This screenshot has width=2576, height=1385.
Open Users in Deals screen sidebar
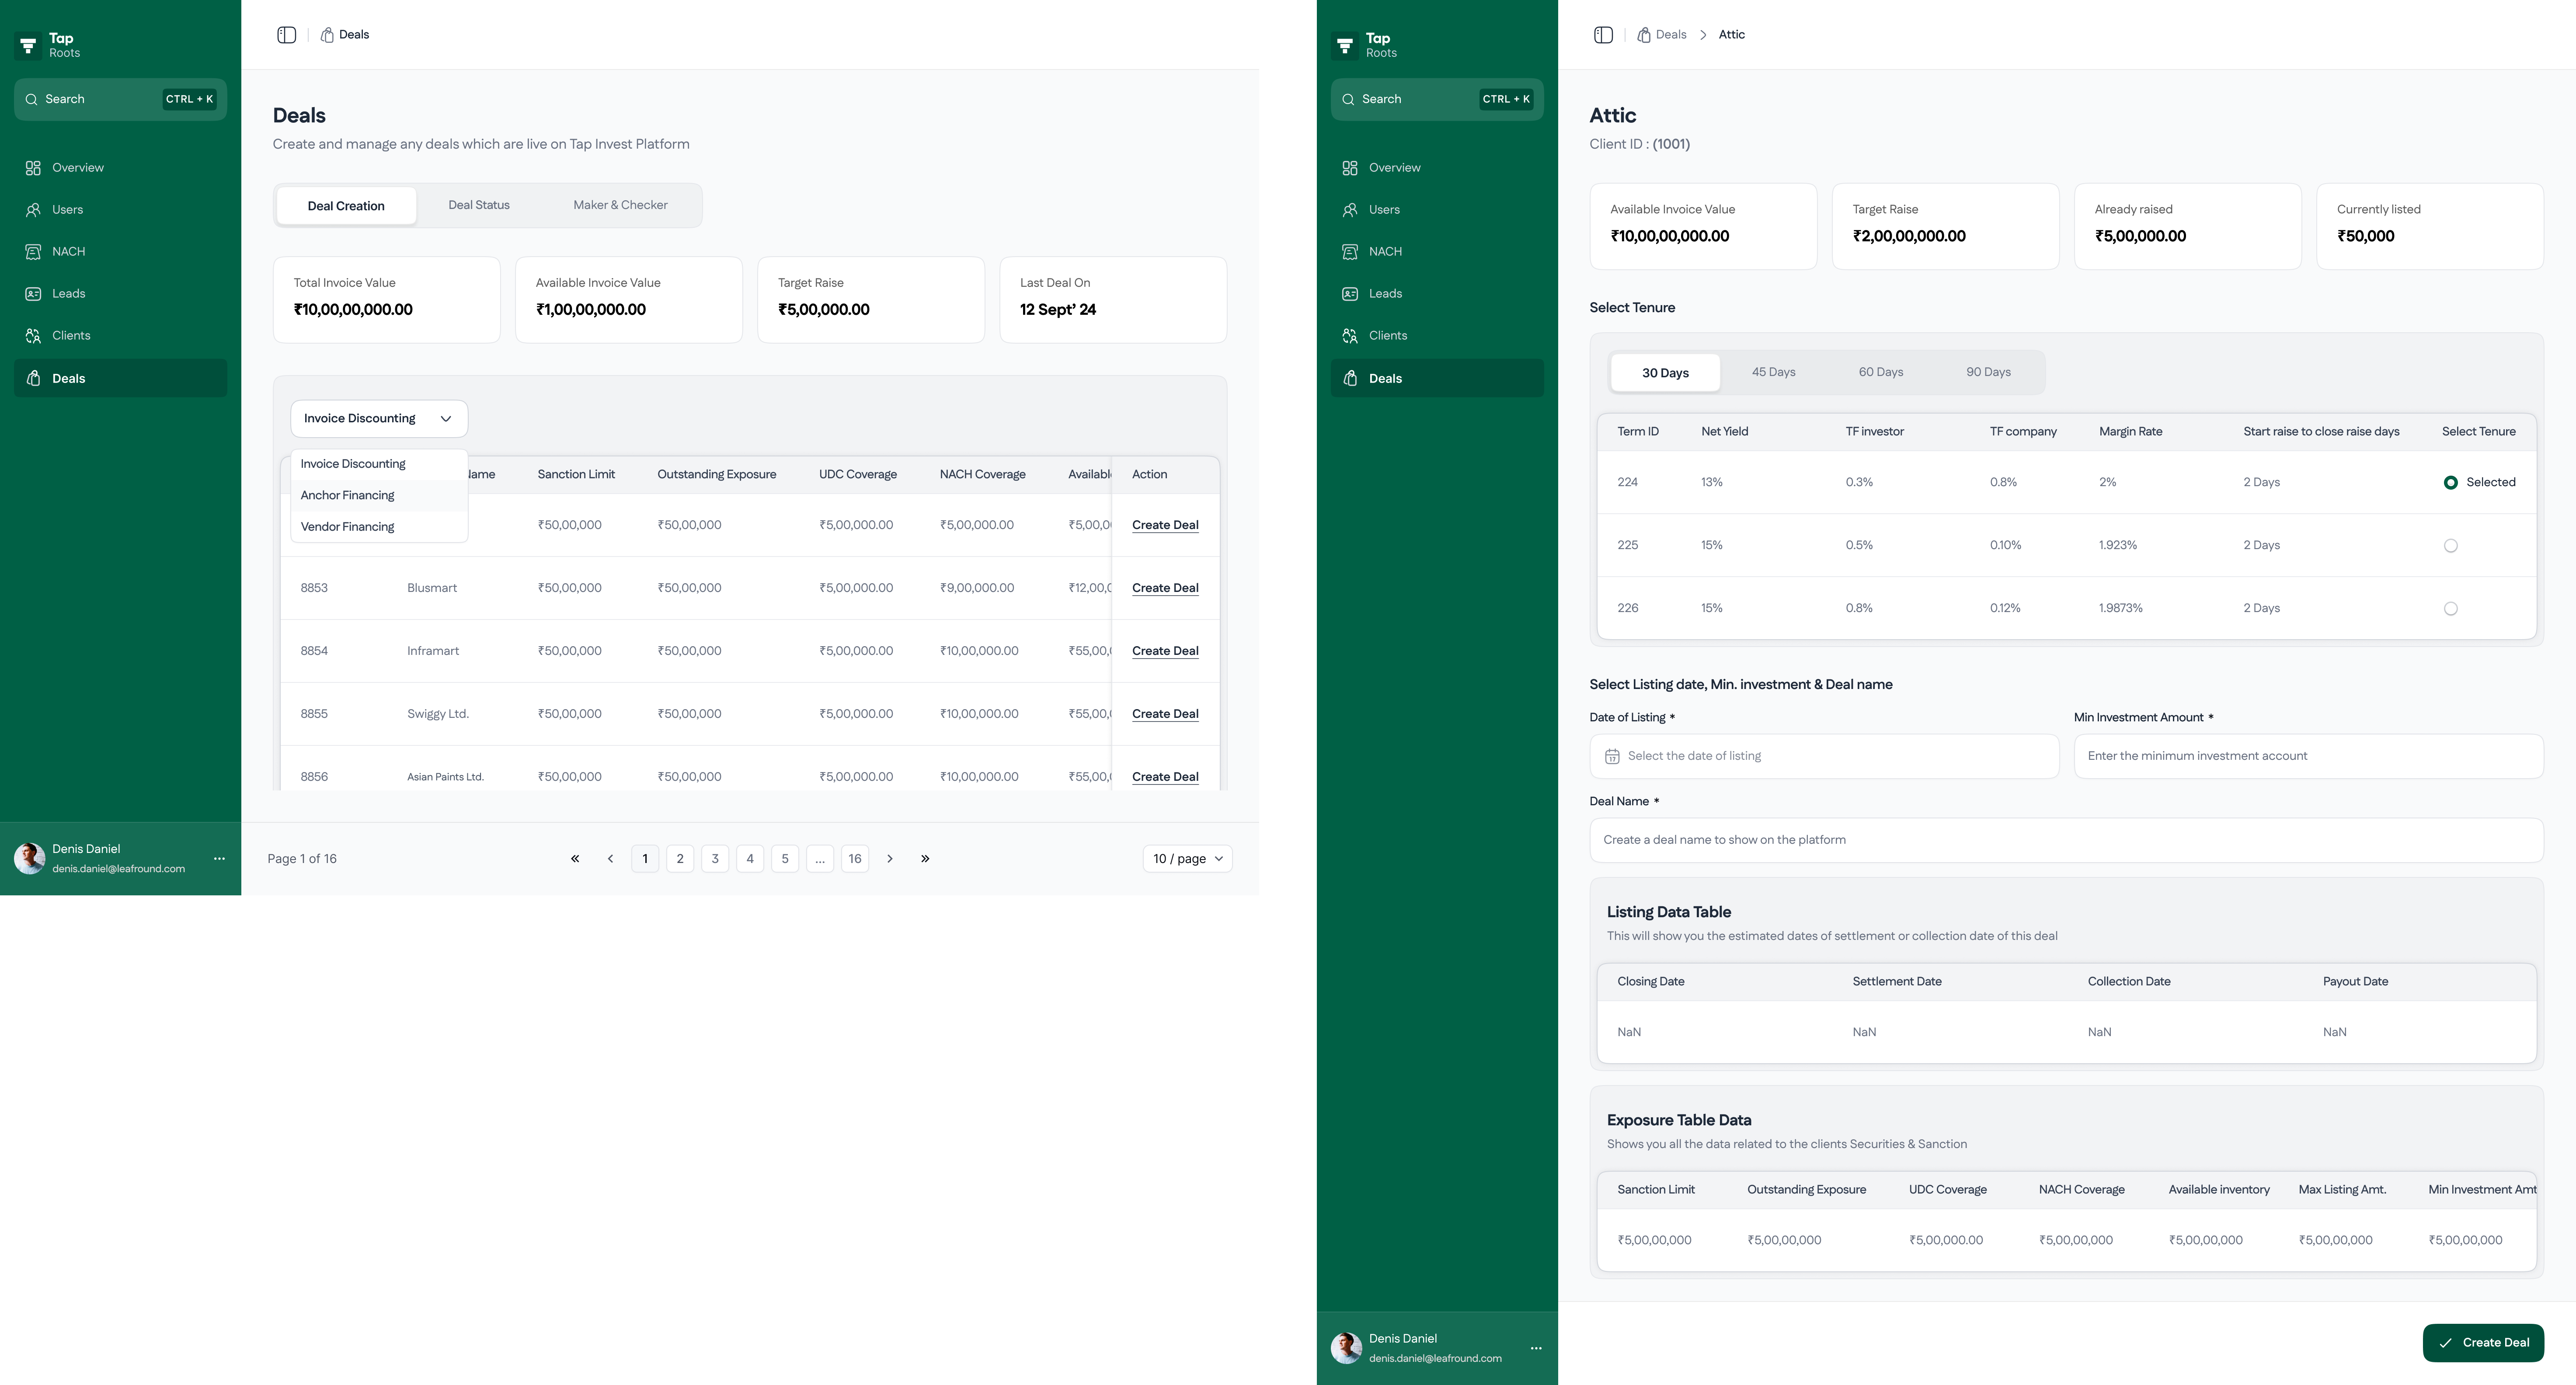click(120, 210)
